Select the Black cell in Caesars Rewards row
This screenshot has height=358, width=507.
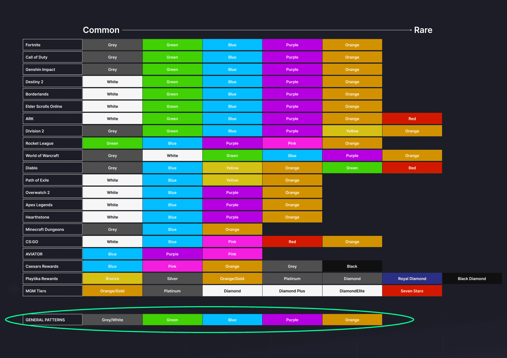click(x=352, y=266)
